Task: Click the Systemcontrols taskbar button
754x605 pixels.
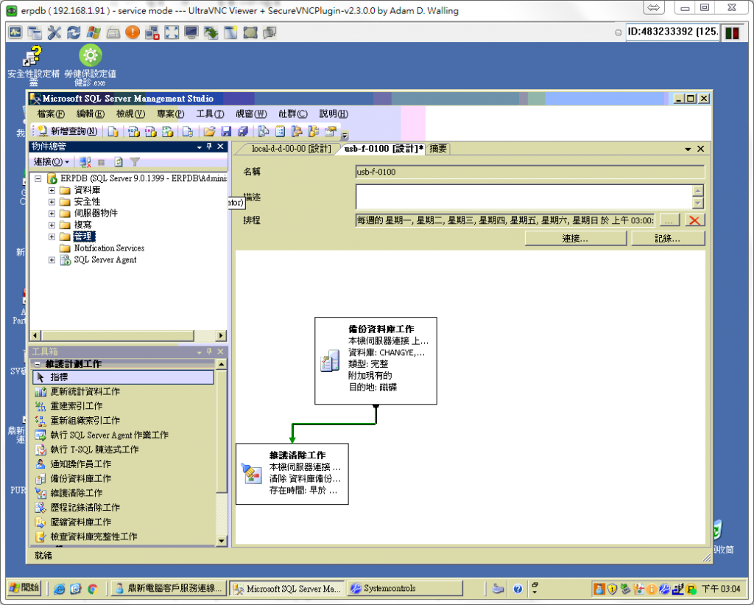Action: (405, 588)
